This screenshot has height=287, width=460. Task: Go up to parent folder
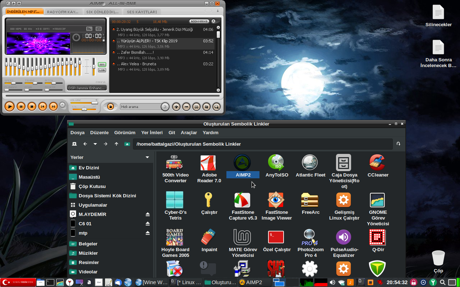tap(116, 144)
